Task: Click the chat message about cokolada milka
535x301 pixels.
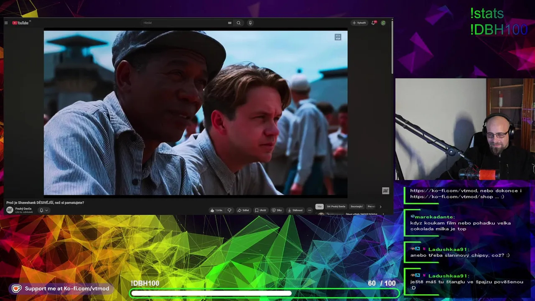Action: tap(461, 226)
